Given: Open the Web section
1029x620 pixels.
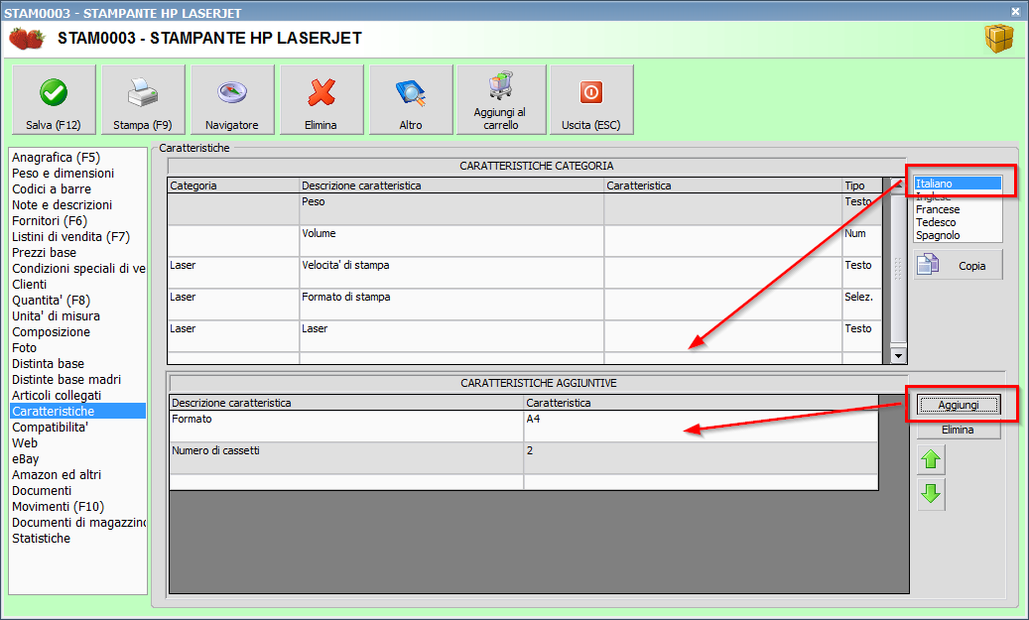Looking at the screenshot, I should pyautogui.click(x=77, y=442).
